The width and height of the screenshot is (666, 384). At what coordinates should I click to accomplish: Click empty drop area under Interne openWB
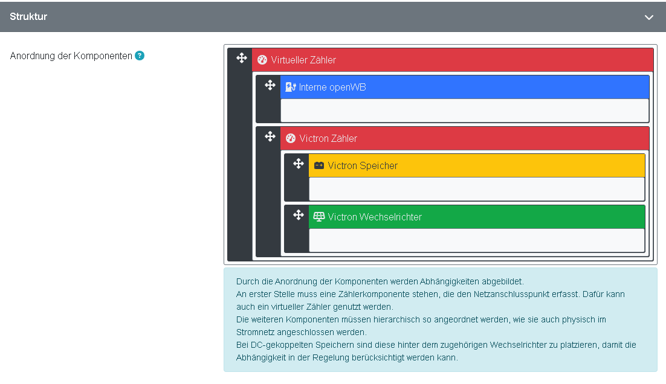(x=465, y=110)
